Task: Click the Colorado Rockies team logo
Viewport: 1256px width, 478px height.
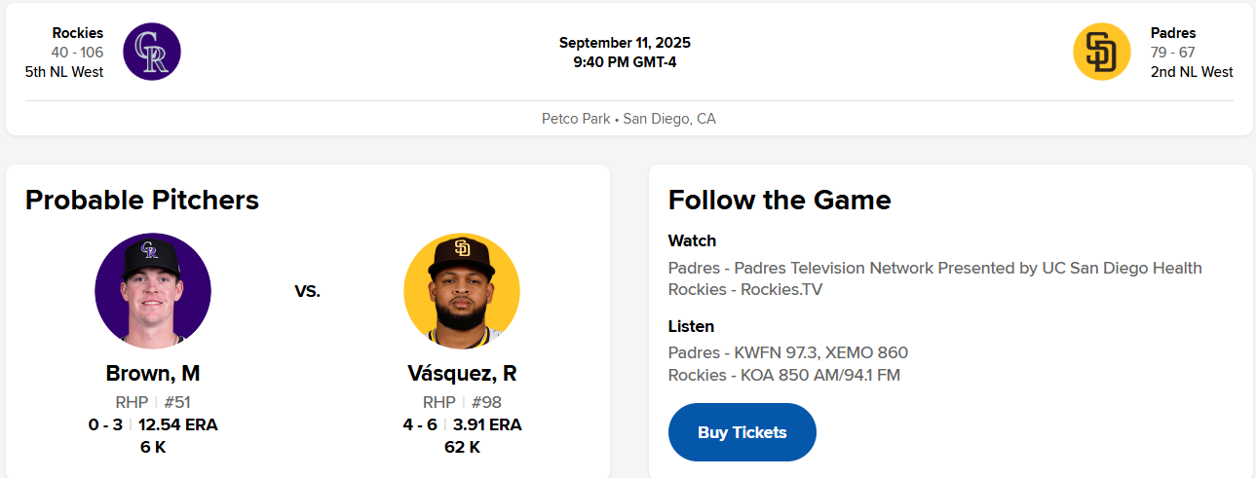Action: point(152,52)
